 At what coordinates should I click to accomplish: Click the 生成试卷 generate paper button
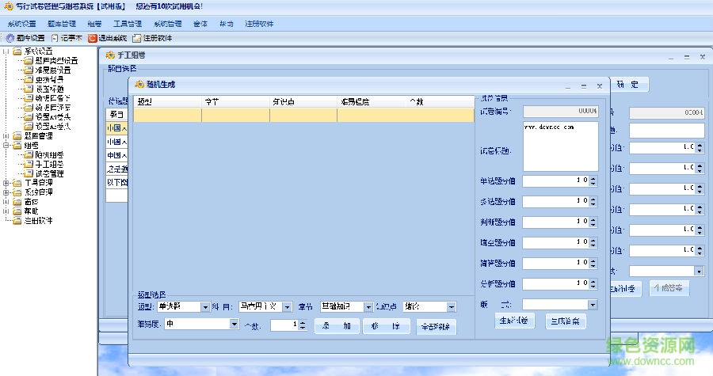point(515,321)
